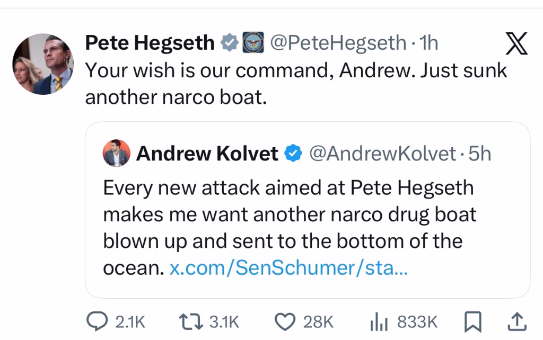Click the 5h quoted post timestamp

[x=480, y=154]
